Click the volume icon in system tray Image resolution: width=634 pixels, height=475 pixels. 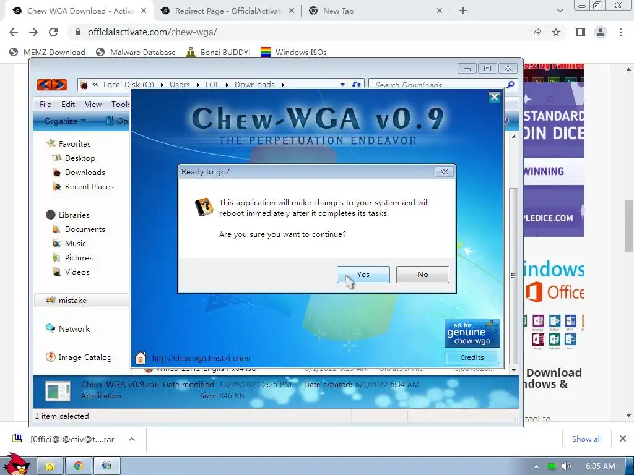[567, 466]
